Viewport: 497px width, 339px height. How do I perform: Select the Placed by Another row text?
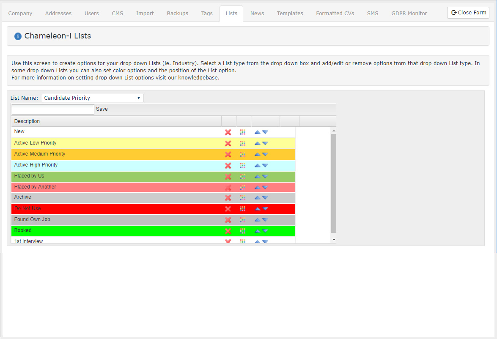(35, 187)
